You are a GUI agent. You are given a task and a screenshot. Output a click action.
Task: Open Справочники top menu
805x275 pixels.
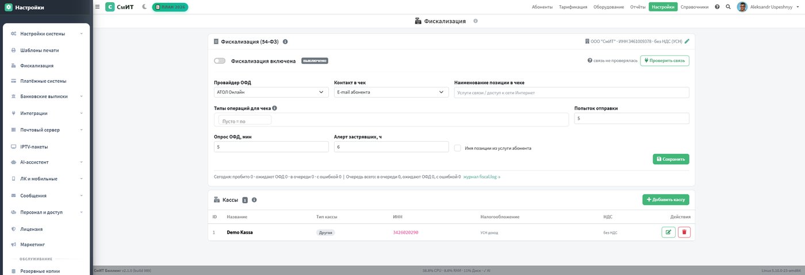click(694, 7)
